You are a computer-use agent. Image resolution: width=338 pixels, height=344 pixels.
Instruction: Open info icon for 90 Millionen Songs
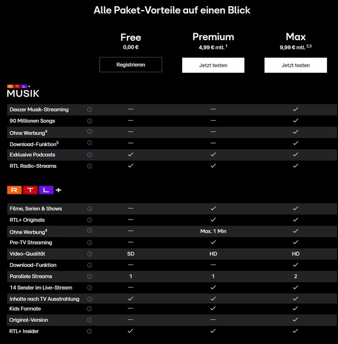(90, 121)
